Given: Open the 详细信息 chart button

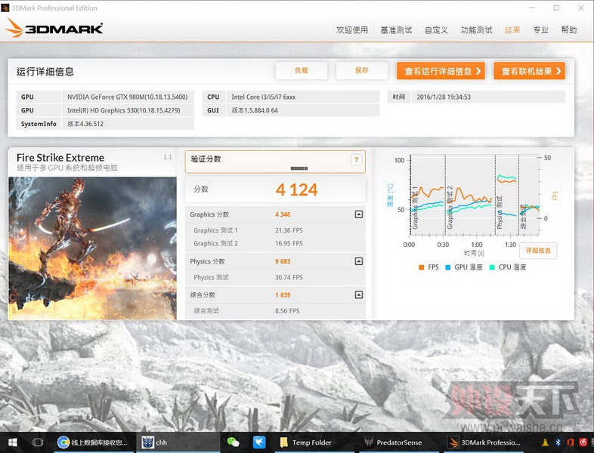Looking at the screenshot, I should click(x=538, y=250).
